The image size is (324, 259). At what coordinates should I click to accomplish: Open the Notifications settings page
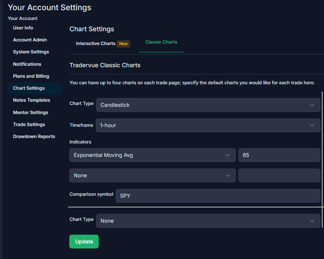[x=27, y=64]
